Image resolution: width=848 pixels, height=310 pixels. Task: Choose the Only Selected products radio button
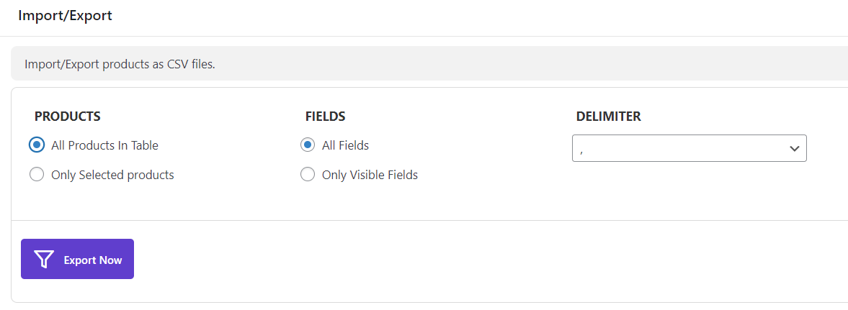pos(37,175)
